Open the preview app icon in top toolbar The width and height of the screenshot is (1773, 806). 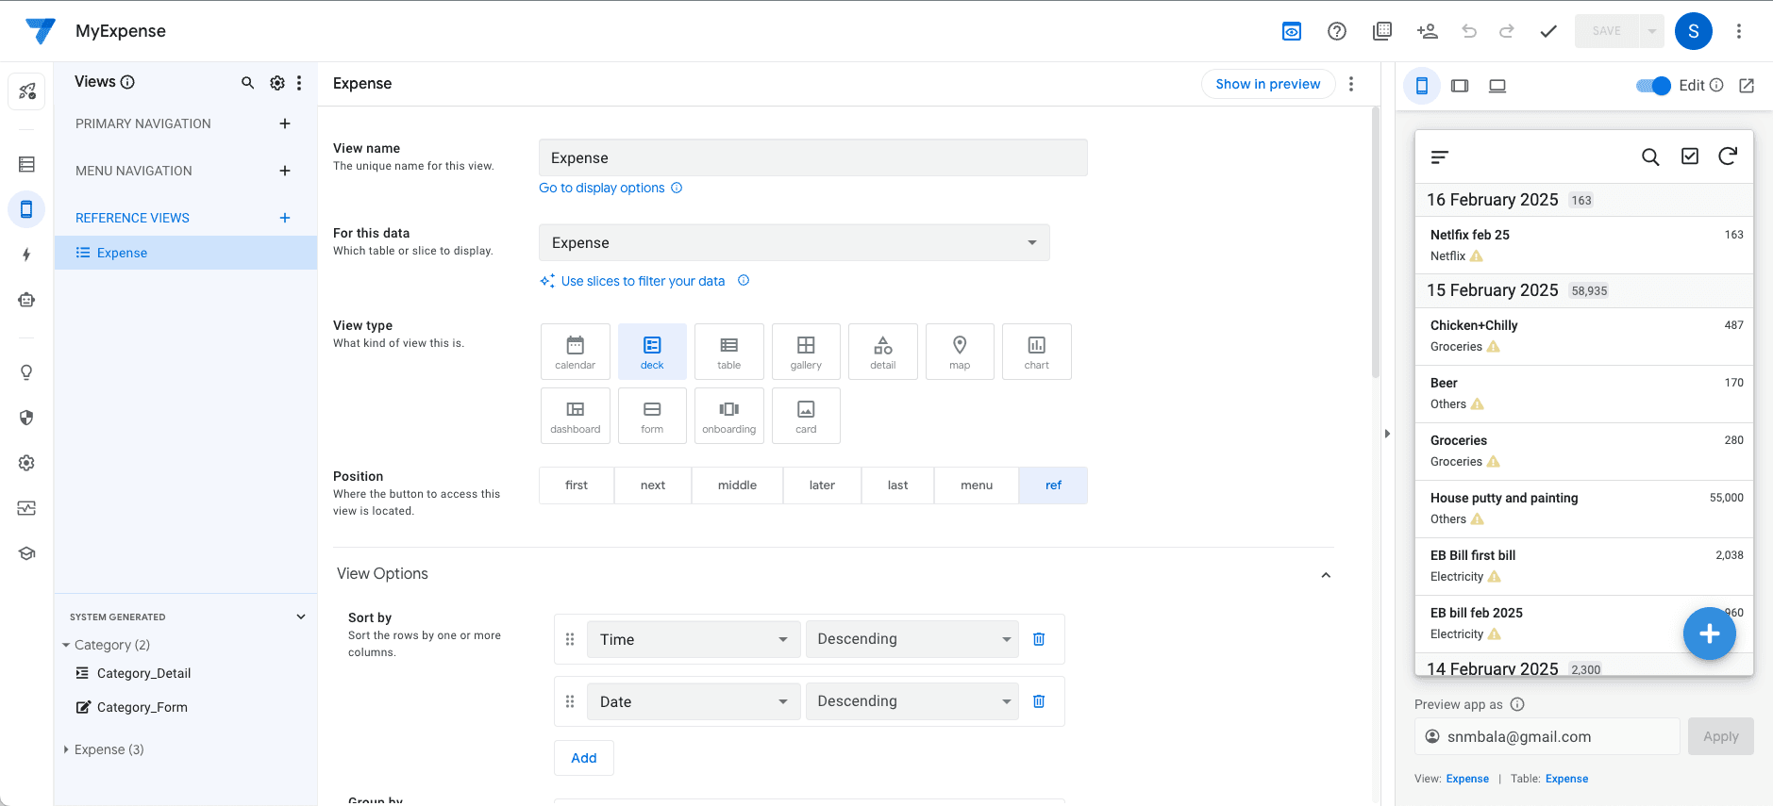click(1292, 31)
